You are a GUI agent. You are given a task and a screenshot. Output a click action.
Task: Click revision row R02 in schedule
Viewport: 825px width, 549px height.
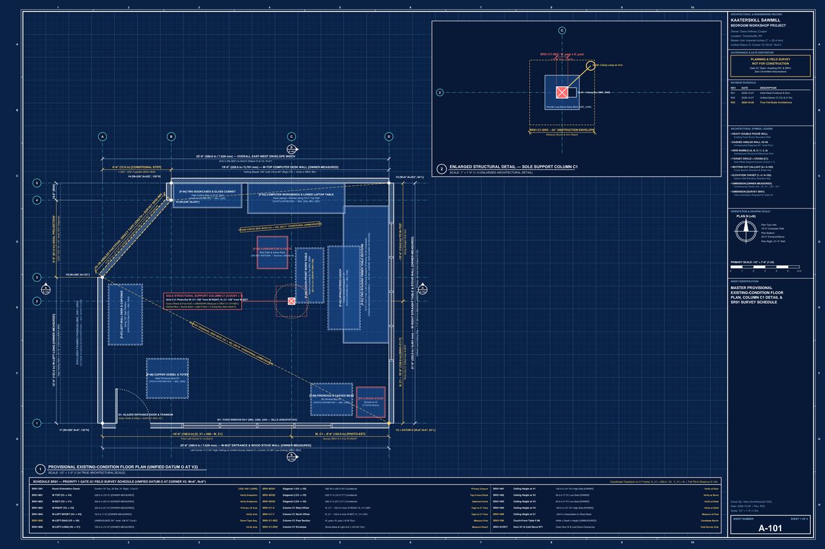click(770, 98)
